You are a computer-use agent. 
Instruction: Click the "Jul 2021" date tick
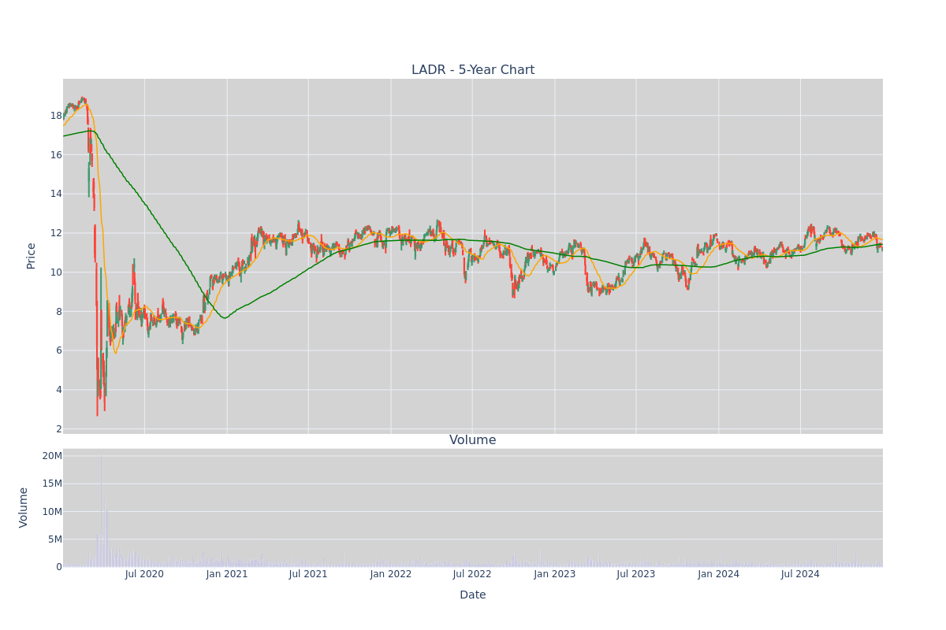[308, 574]
